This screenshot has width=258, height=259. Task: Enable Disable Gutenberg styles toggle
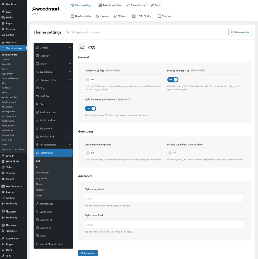click(91, 153)
